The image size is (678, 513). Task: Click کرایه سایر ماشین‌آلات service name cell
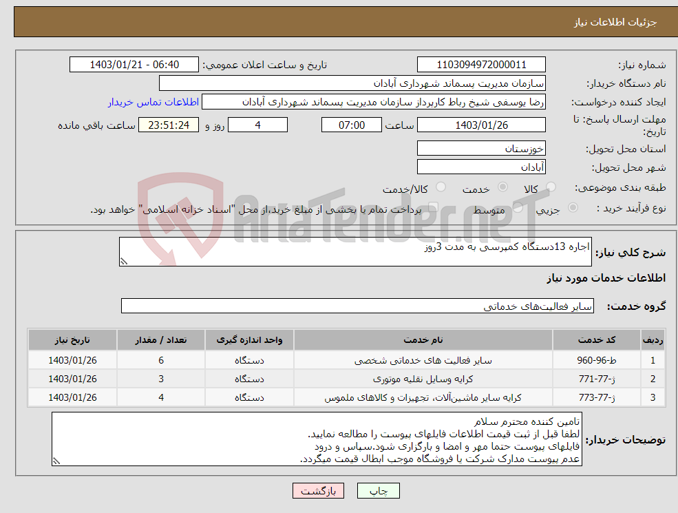[423, 397]
